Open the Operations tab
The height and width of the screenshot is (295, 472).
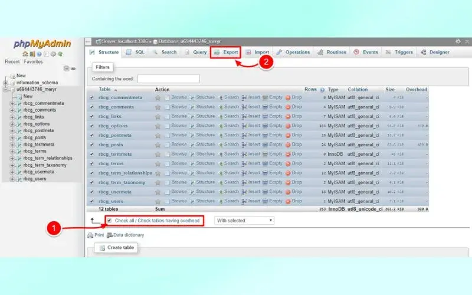click(293, 53)
